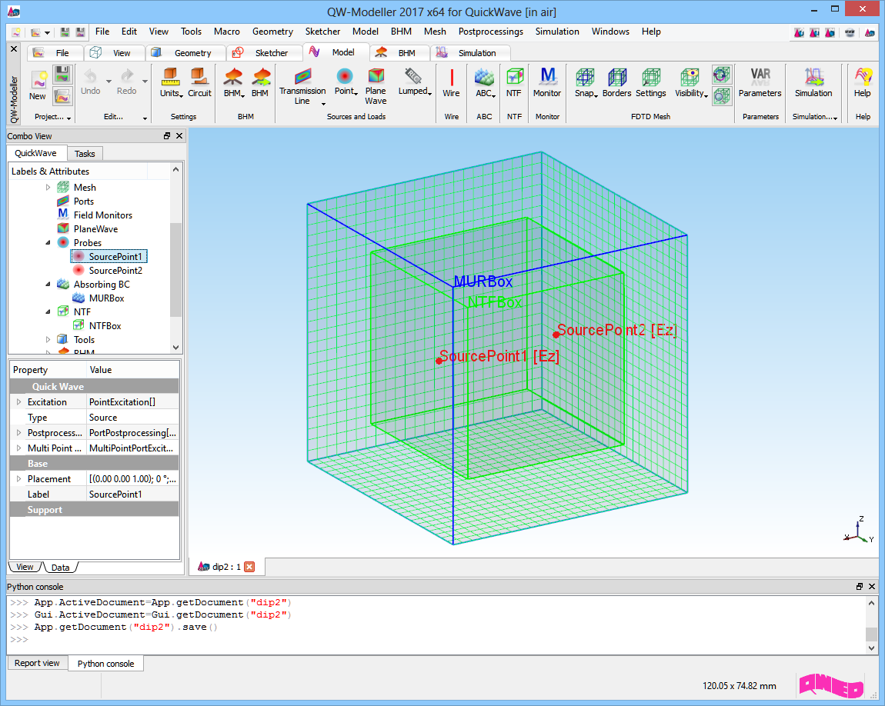885x706 pixels.
Task: Insert a Point source from the ribbon
Action: pyautogui.click(x=346, y=82)
